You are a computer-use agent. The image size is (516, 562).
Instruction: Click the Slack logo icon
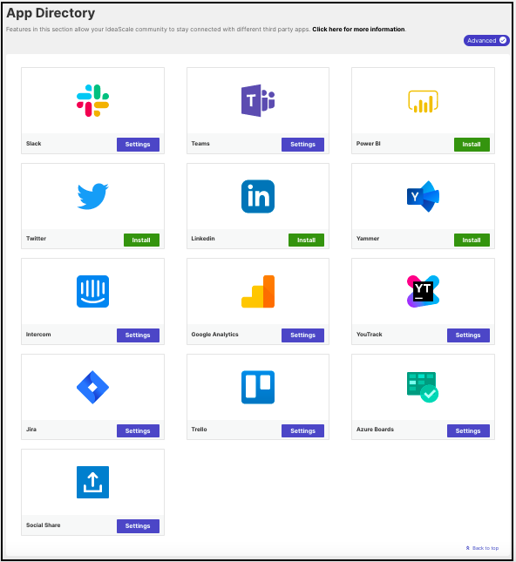point(92,101)
